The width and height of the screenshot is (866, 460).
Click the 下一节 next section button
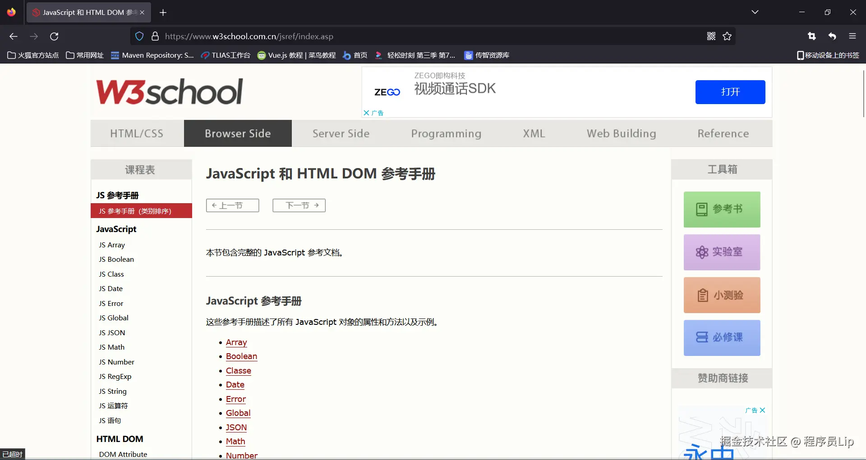tap(299, 205)
